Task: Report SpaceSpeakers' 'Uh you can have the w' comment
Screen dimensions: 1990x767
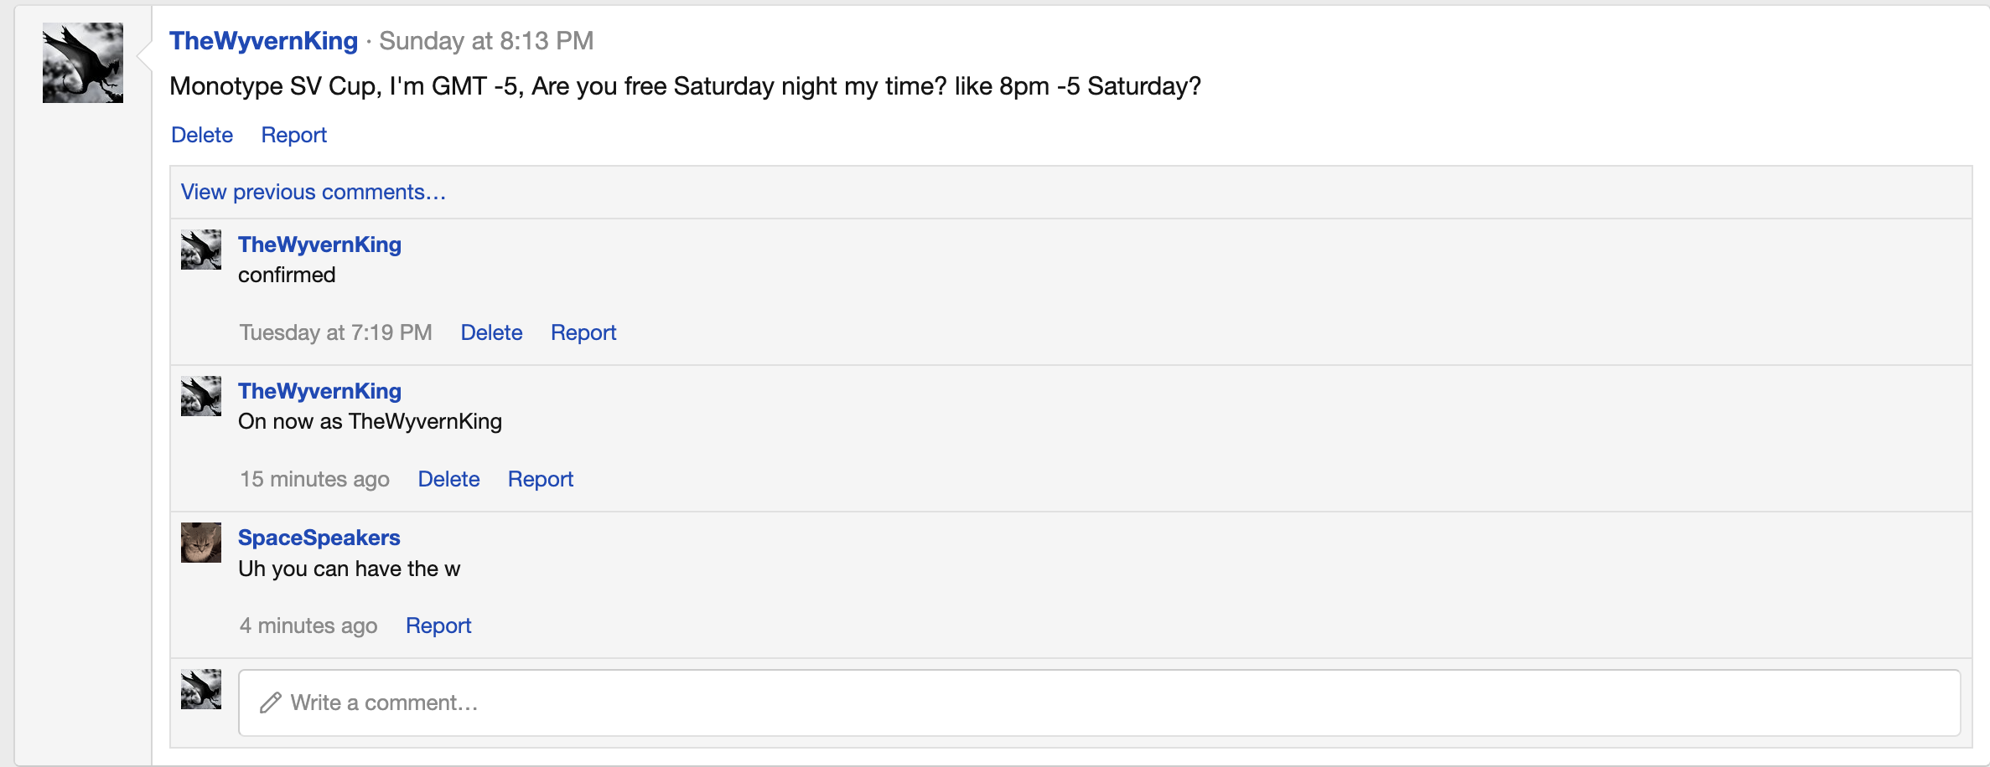Action: pos(438,625)
